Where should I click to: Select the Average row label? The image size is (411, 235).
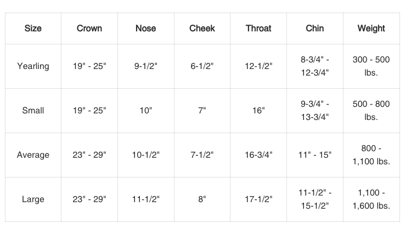tap(33, 155)
